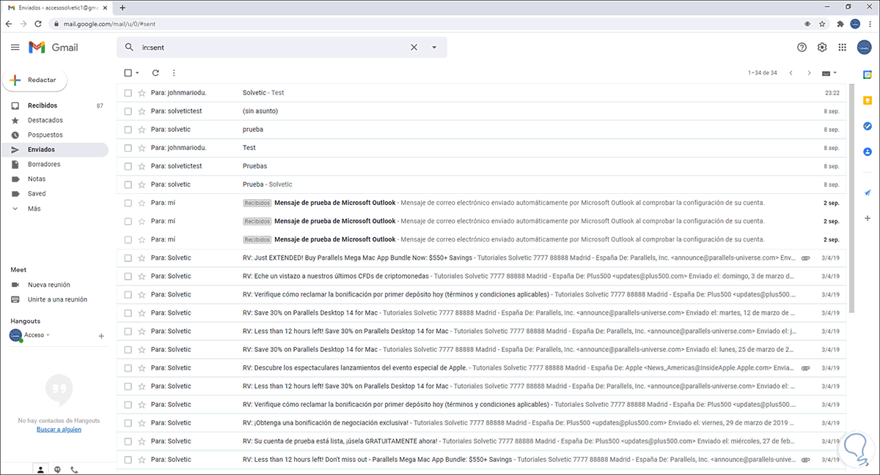Viewport: 880px width, 475px height.
Task: Click the support help icon
Action: [802, 48]
